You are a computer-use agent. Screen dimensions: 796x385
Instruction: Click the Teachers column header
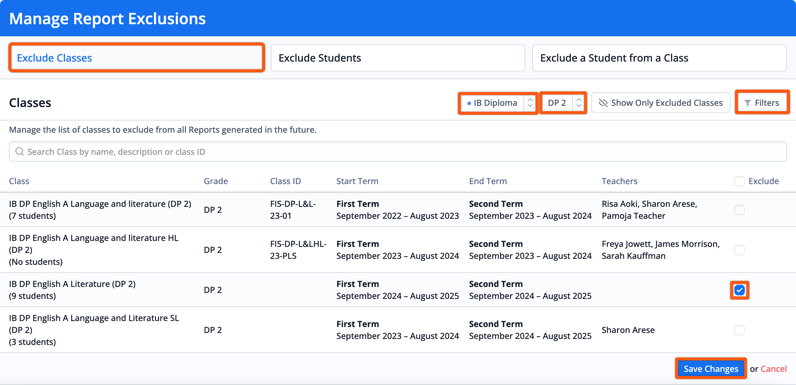(619, 181)
